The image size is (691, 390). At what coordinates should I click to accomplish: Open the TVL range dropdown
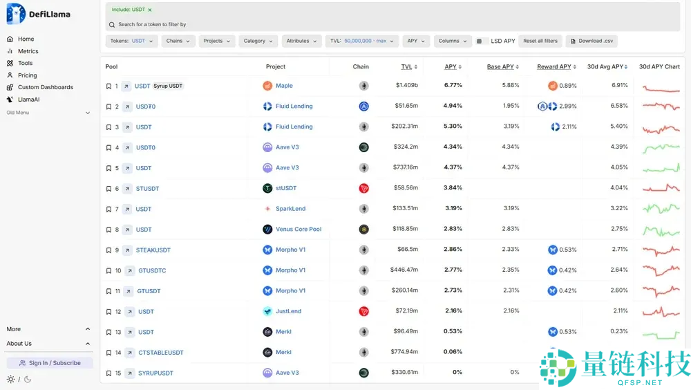tap(362, 41)
